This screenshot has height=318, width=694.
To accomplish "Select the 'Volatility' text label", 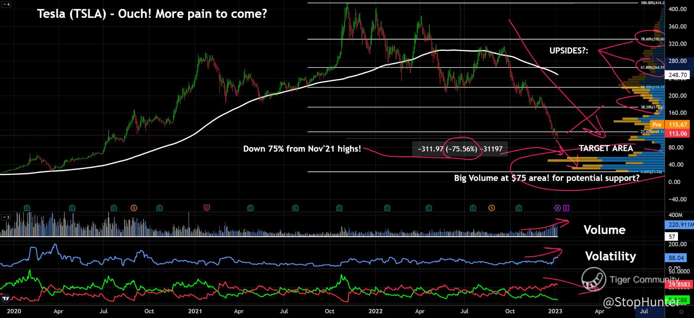I will click(x=610, y=256).
